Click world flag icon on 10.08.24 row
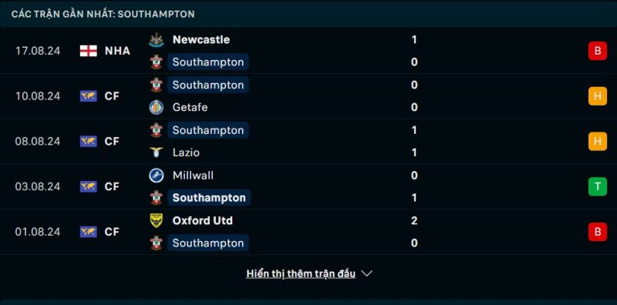Screen dimensions: 617x305 click(89, 96)
